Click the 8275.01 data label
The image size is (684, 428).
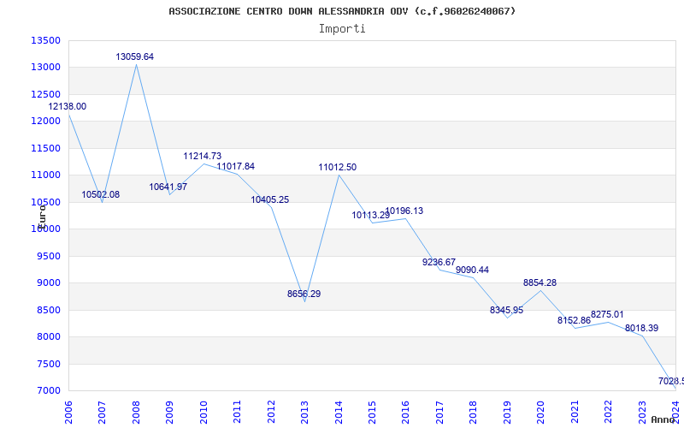point(607,314)
